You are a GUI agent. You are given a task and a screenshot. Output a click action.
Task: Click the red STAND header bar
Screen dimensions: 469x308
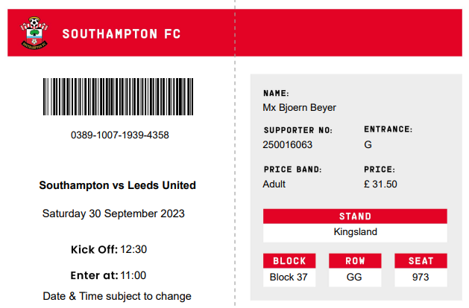pos(355,216)
